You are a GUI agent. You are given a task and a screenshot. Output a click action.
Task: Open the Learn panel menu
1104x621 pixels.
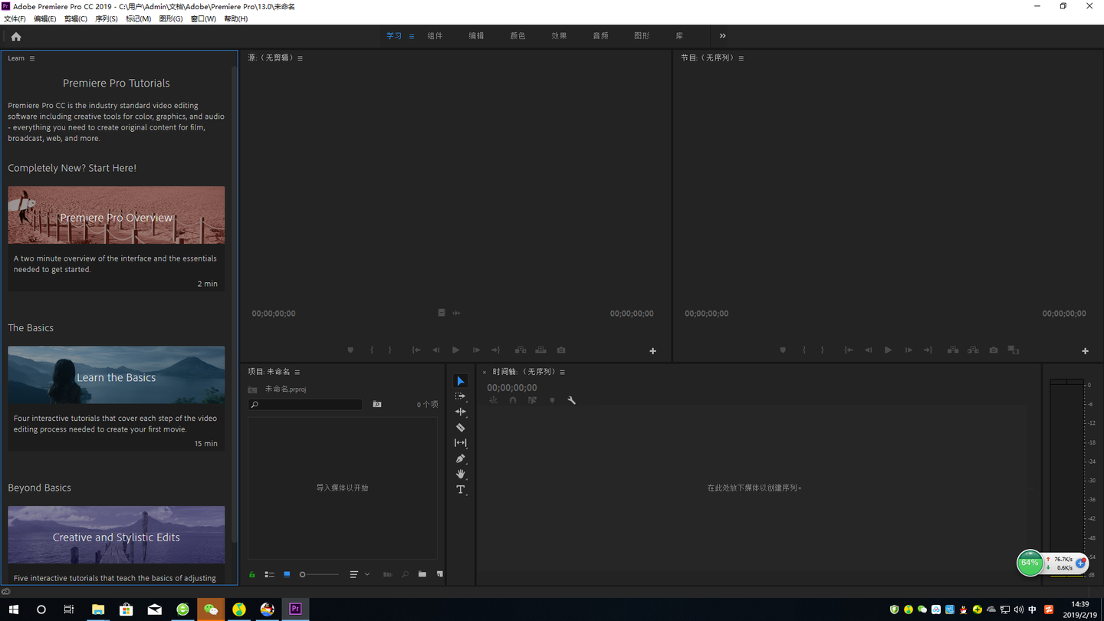point(32,58)
